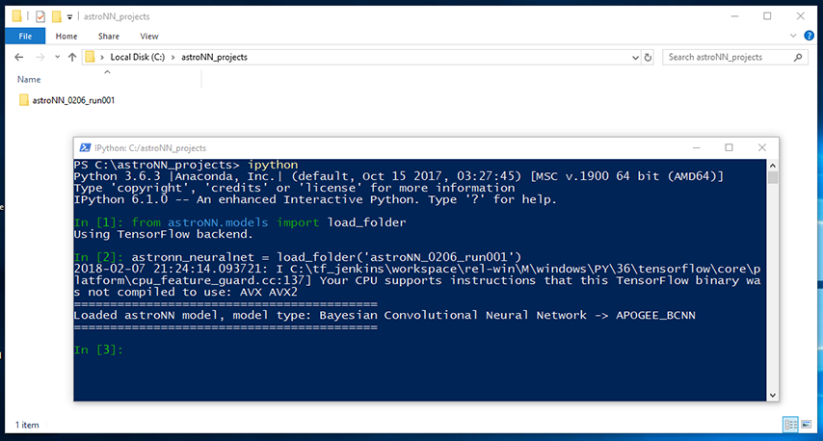Open the View ribbon tab
The width and height of the screenshot is (823, 441).
pos(149,37)
